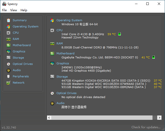The height and width of the screenshot is (131, 165).
Task: Click the Kingston KIOXIA-EXCERIA SSD line
Action: (x=106, y=81)
